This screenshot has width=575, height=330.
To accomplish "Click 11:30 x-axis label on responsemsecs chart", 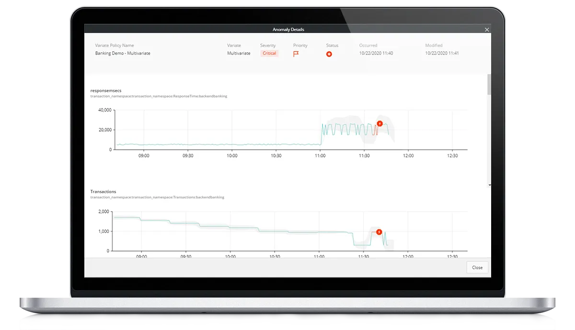I will [x=364, y=155].
